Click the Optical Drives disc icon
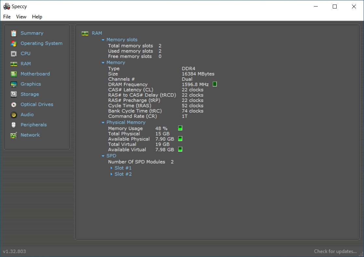 pyautogui.click(x=14, y=105)
